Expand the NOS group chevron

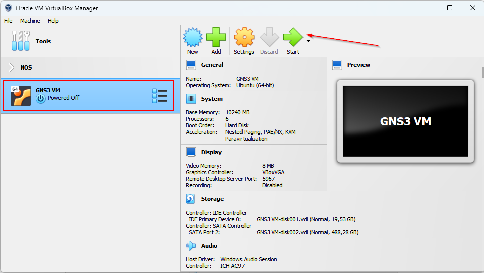click(x=12, y=67)
